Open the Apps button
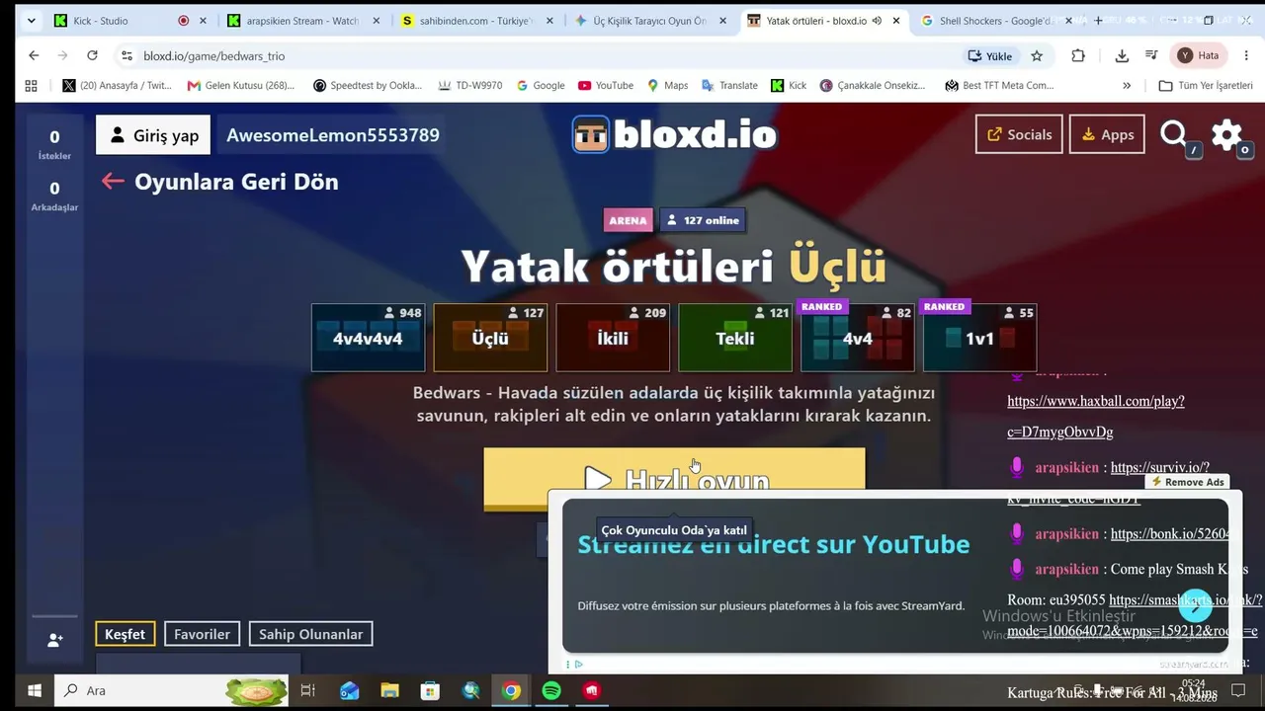The width and height of the screenshot is (1265, 711). [x=1107, y=134]
